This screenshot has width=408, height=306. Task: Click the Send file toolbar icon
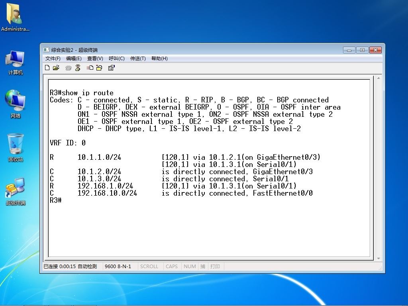[x=90, y=68]
